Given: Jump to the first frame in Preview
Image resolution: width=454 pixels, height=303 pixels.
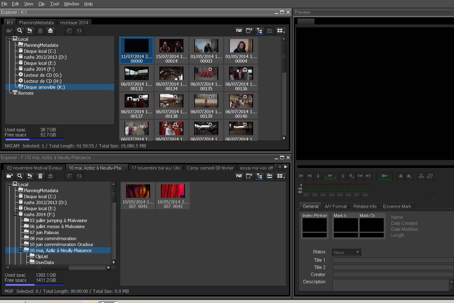Looking at the screenshot, I should (x=301, y=176).
